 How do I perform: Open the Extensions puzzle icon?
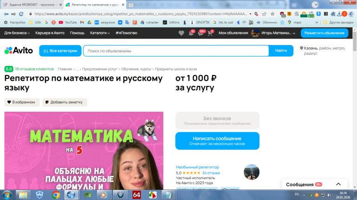pos(333,14)
